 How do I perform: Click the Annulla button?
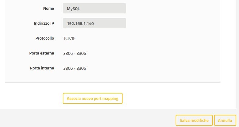[x=225, y=120]
